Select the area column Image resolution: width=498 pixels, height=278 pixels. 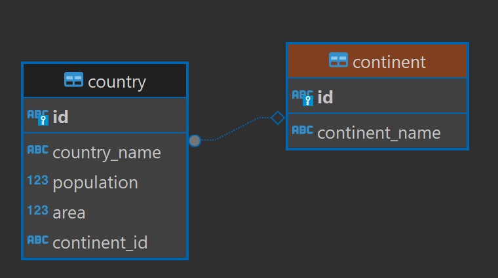click(x=69, y=213)
